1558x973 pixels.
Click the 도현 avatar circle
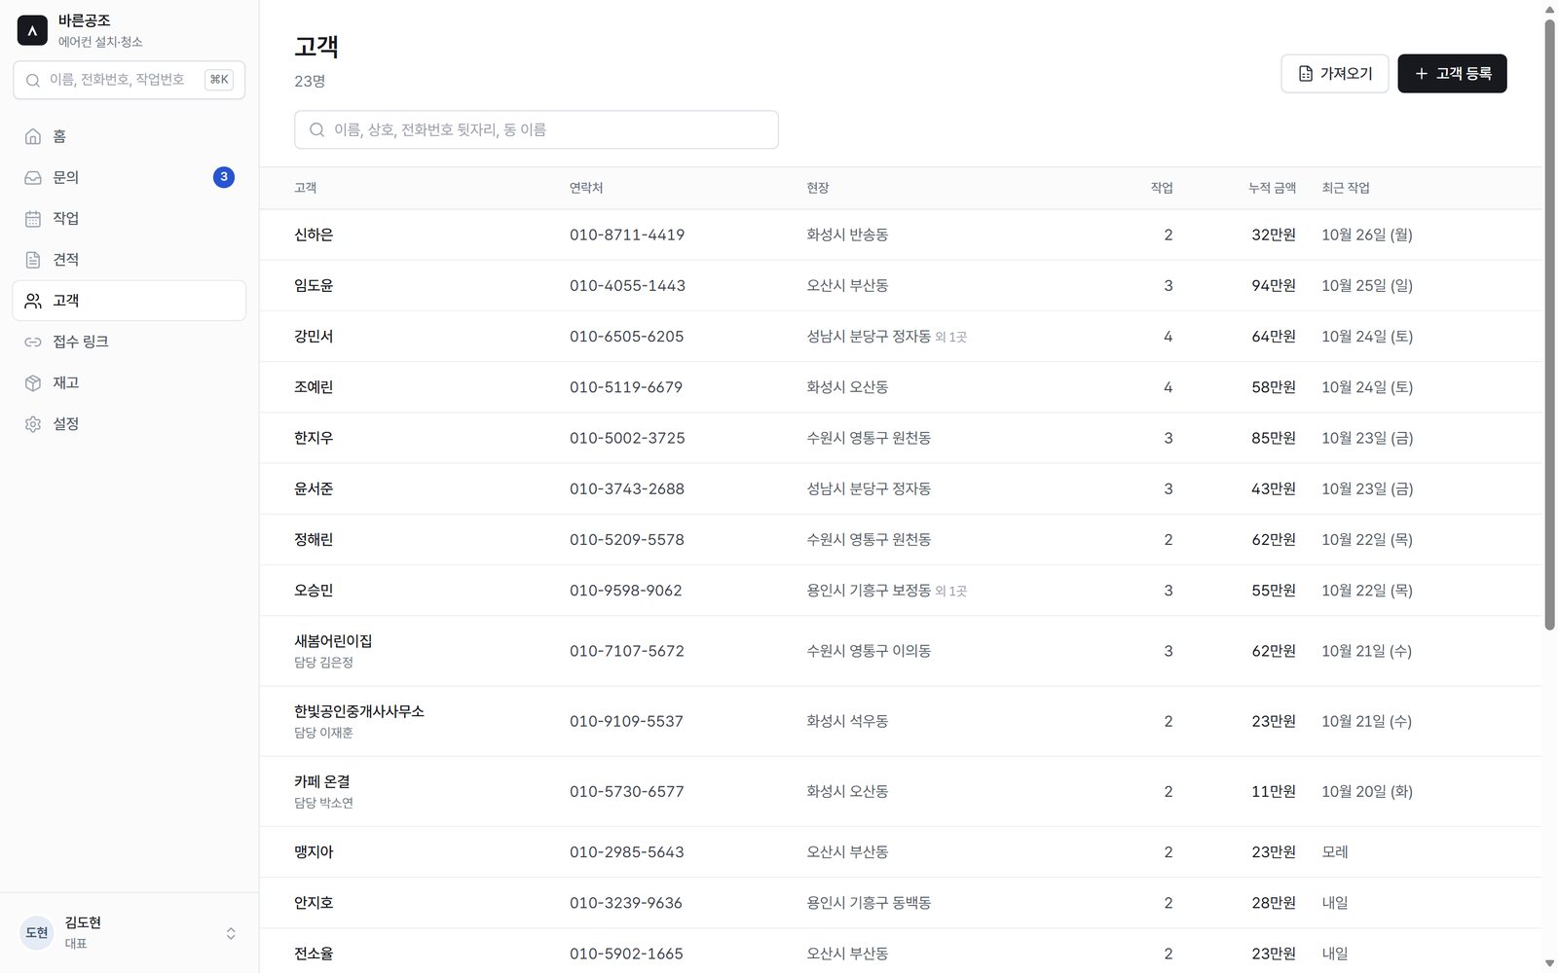pos(37,932)
